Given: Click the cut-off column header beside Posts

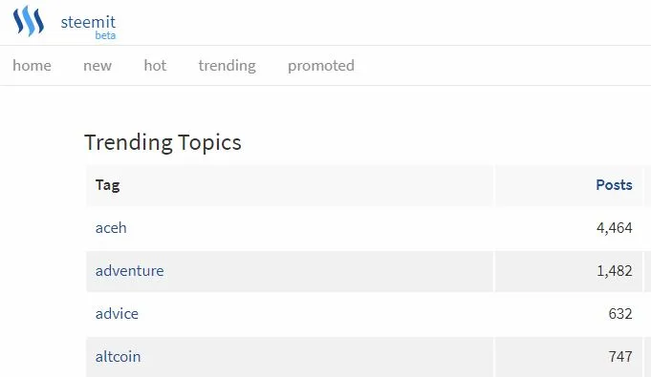Looking at the screenshot, I should [x=647, y=185].
